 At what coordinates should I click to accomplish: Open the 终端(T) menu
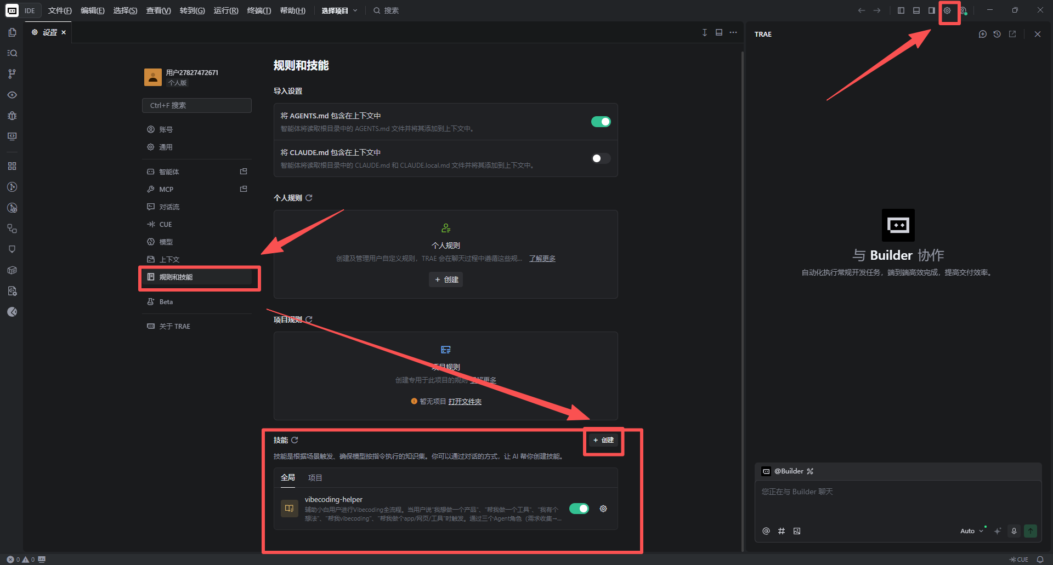[259, 10]
